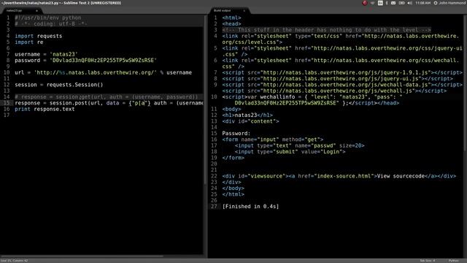Click the jquery-1.9.1.js script line in output

click(342, 72)
